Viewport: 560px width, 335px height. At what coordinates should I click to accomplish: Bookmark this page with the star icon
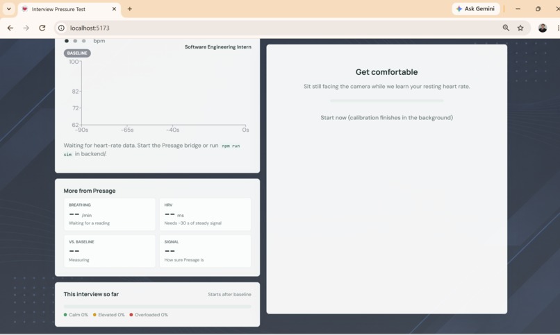[x=520, y=28]
